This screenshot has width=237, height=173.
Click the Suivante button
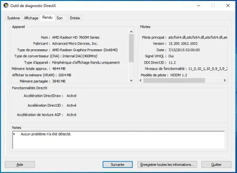coord(118,164)
